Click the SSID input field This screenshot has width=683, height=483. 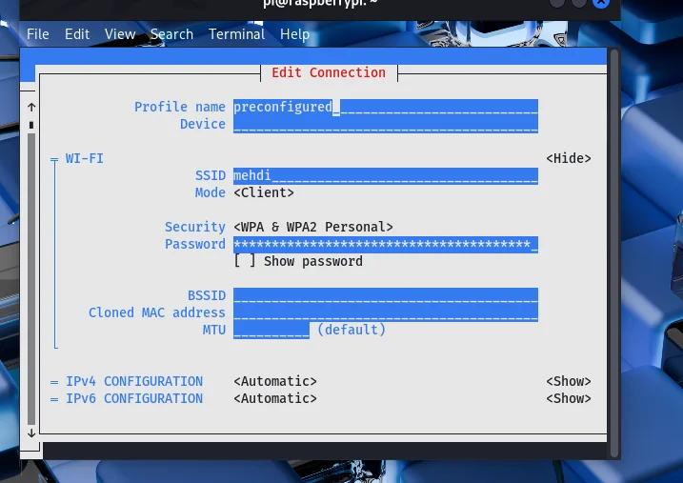pos(385,175)
